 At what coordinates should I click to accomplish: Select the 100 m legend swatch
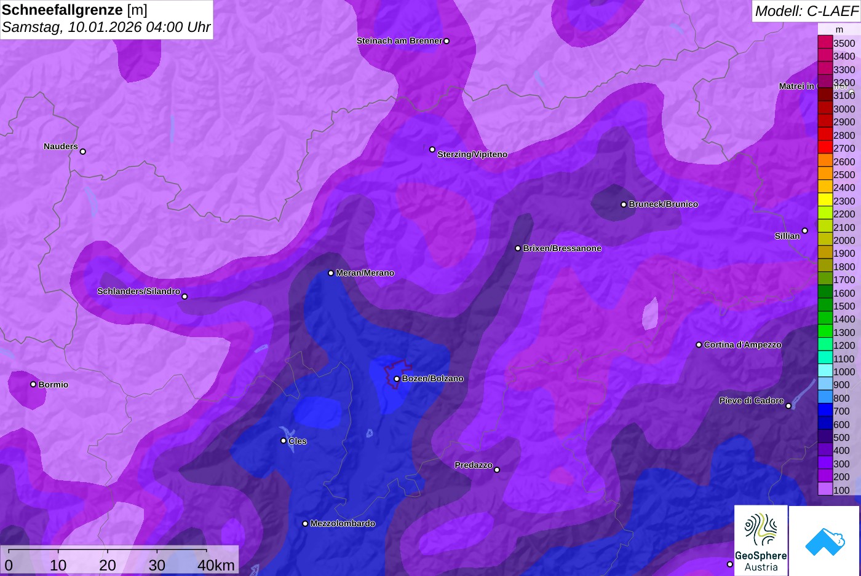(825, 489)
